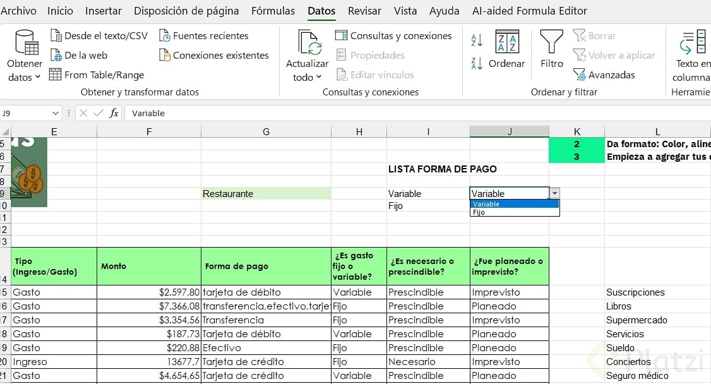Sort descending Z to A
Screen dimensions: 711x384
pos(477,63)
